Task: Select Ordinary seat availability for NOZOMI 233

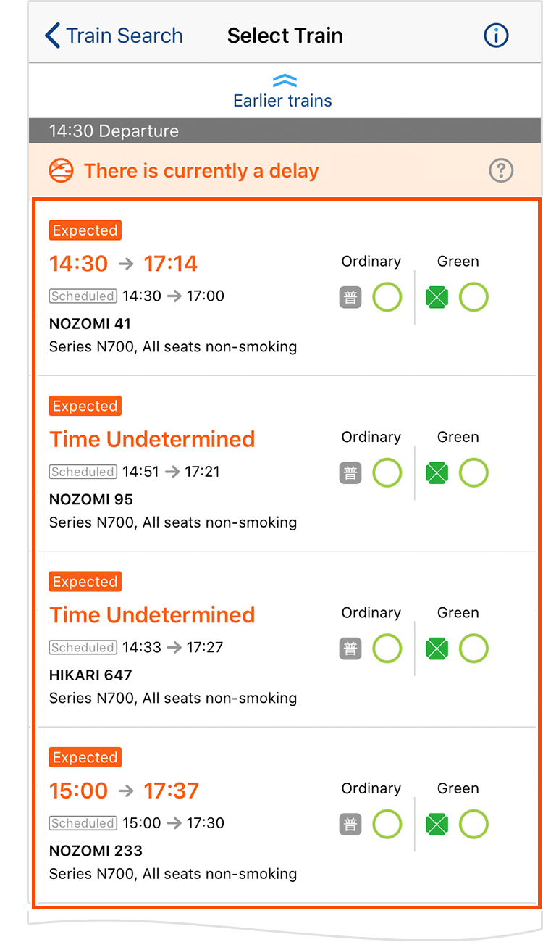Action: coord(387,825)
